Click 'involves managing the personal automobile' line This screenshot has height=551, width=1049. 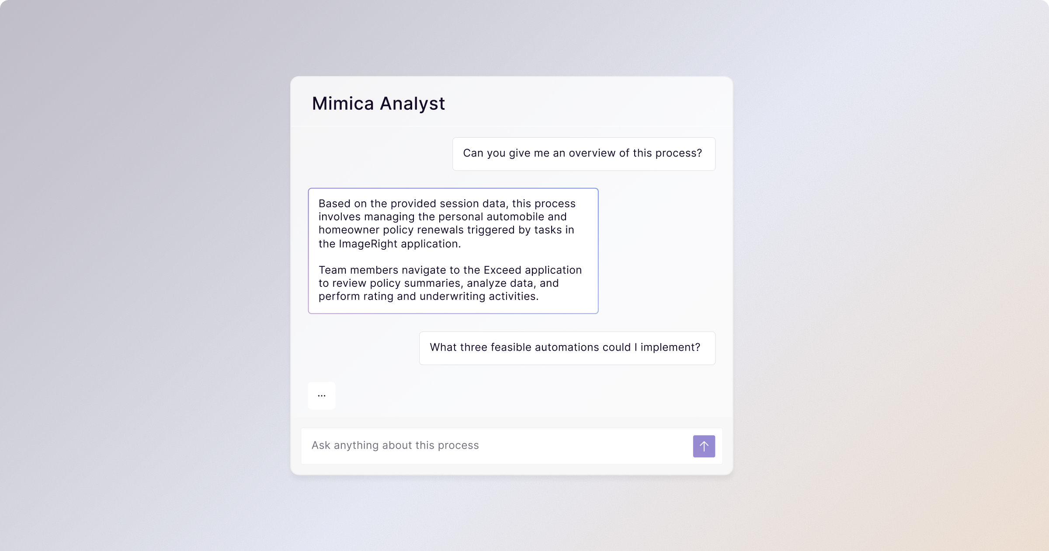click(442, 217)
